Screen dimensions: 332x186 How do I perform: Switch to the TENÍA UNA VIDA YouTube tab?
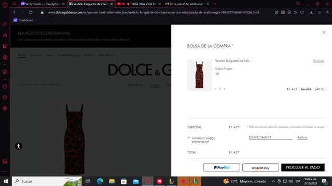tap(139, 4)
